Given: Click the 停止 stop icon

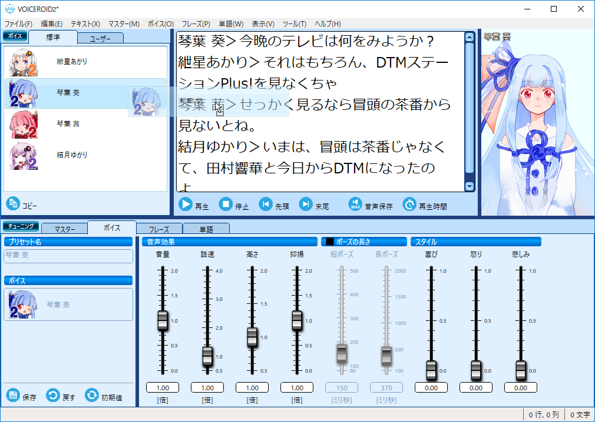Looking at the screenshot, I should (226, 205).
